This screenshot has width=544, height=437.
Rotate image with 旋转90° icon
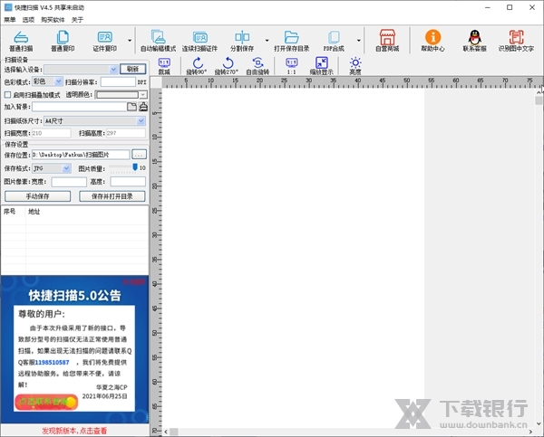point(197,64)
